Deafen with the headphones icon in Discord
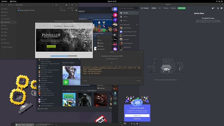224x126 pixels. coord(134,124)
